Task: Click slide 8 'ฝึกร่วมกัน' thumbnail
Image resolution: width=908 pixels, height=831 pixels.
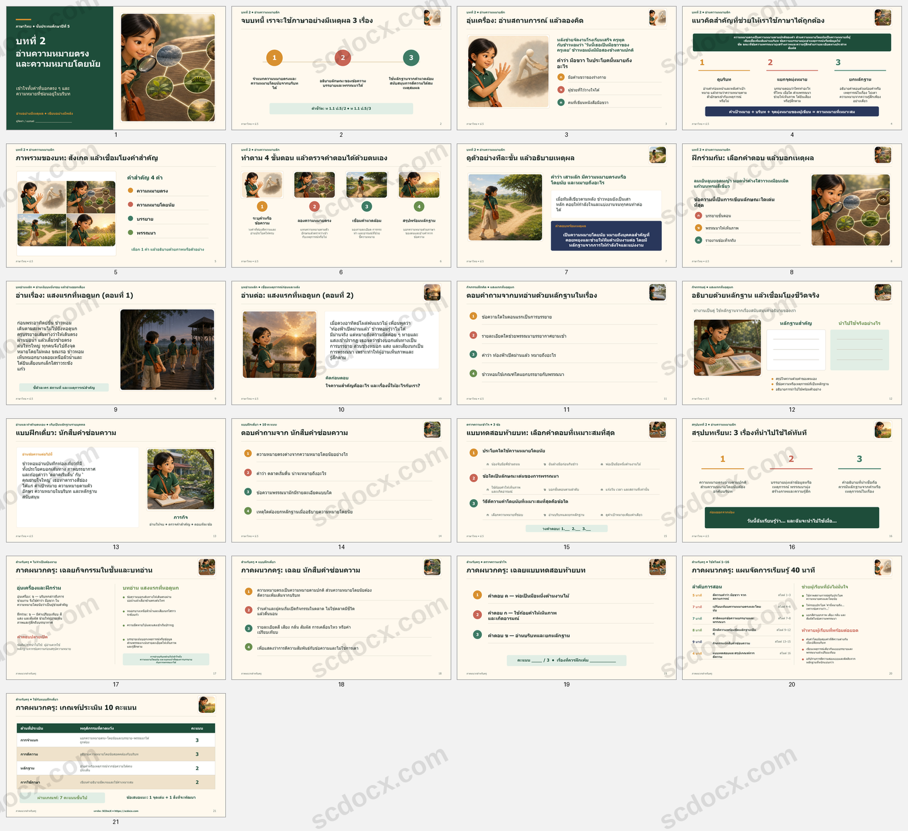Action: point(792,206)
